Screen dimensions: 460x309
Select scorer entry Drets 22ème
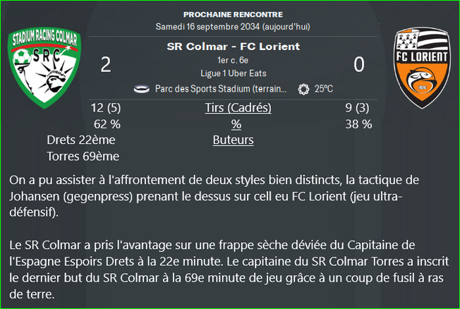[81, 140]
